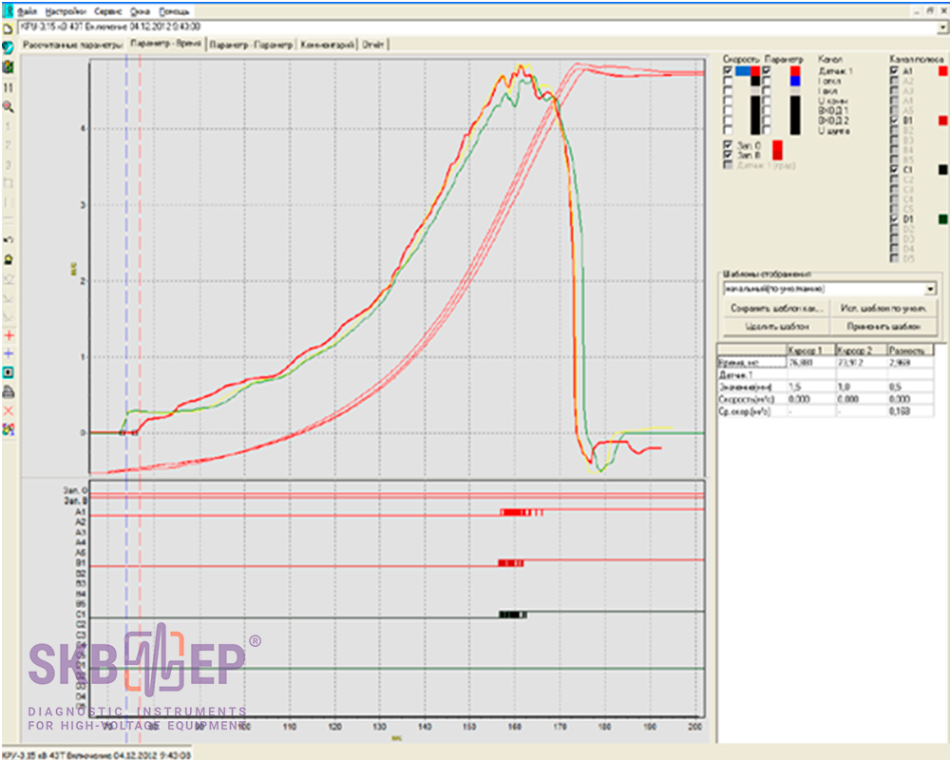The width and height of the screenshot is (950, 760).
Task: Open the Комментарий tab
Action: click(327, 45)
